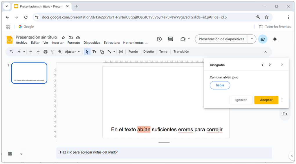This screenshot has width=296, height=164.
Task: Click the Gemini sparkle icon
Action: (275, 39)
